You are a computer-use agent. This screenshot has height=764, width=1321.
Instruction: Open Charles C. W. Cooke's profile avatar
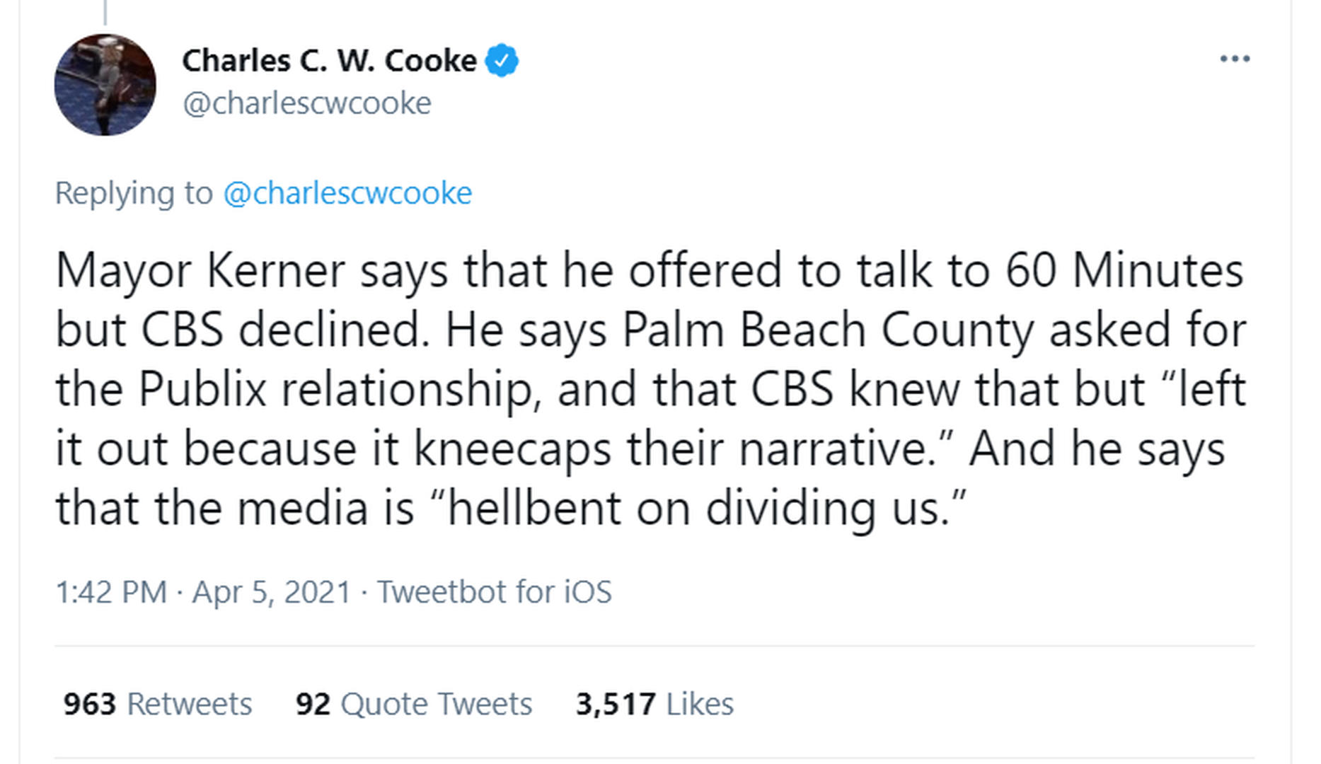pos(105,85)
